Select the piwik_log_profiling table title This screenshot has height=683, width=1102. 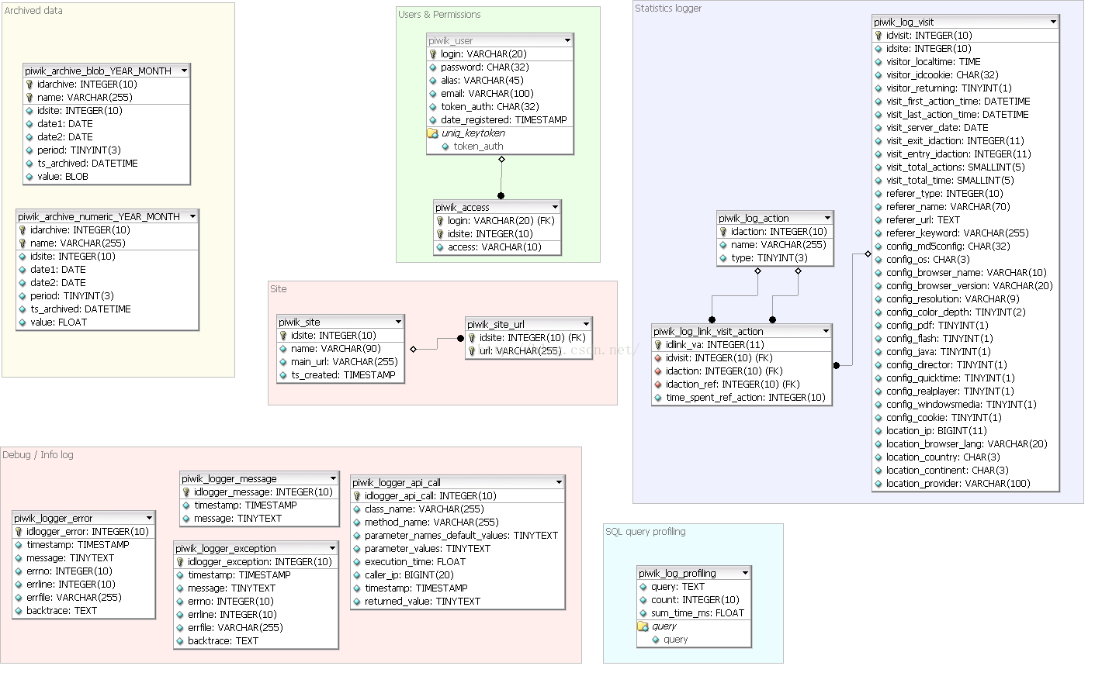click(x=677, y=573)
